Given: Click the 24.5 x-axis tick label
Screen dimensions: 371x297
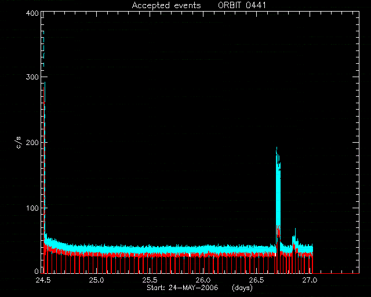Looking at the screenshot, I should click(43, 280).
